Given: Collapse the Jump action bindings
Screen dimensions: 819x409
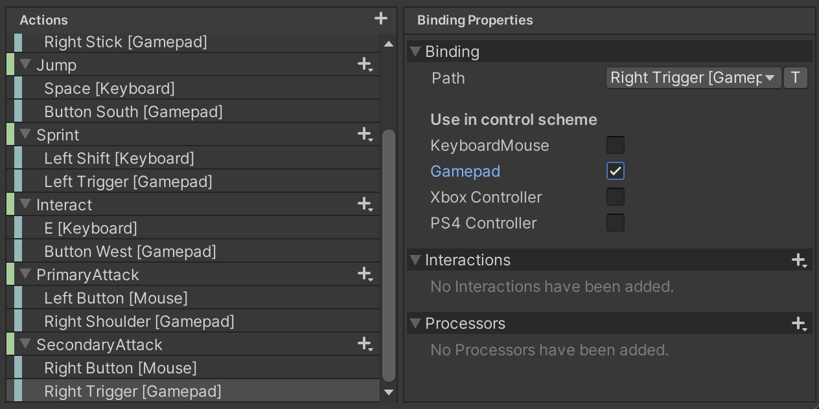Looking at the screenshot, I should coord(26,65).
